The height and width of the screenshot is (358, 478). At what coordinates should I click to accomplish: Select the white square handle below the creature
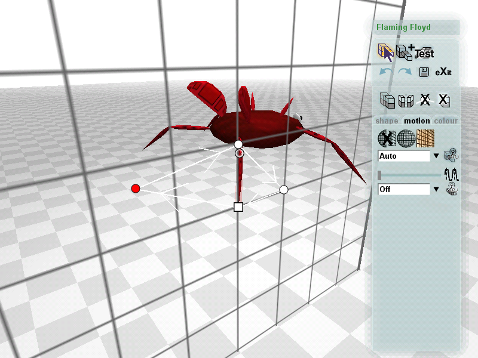coord(238,207)
